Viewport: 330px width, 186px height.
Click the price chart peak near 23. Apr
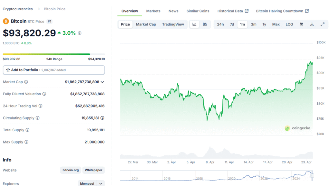click(310, 62)
